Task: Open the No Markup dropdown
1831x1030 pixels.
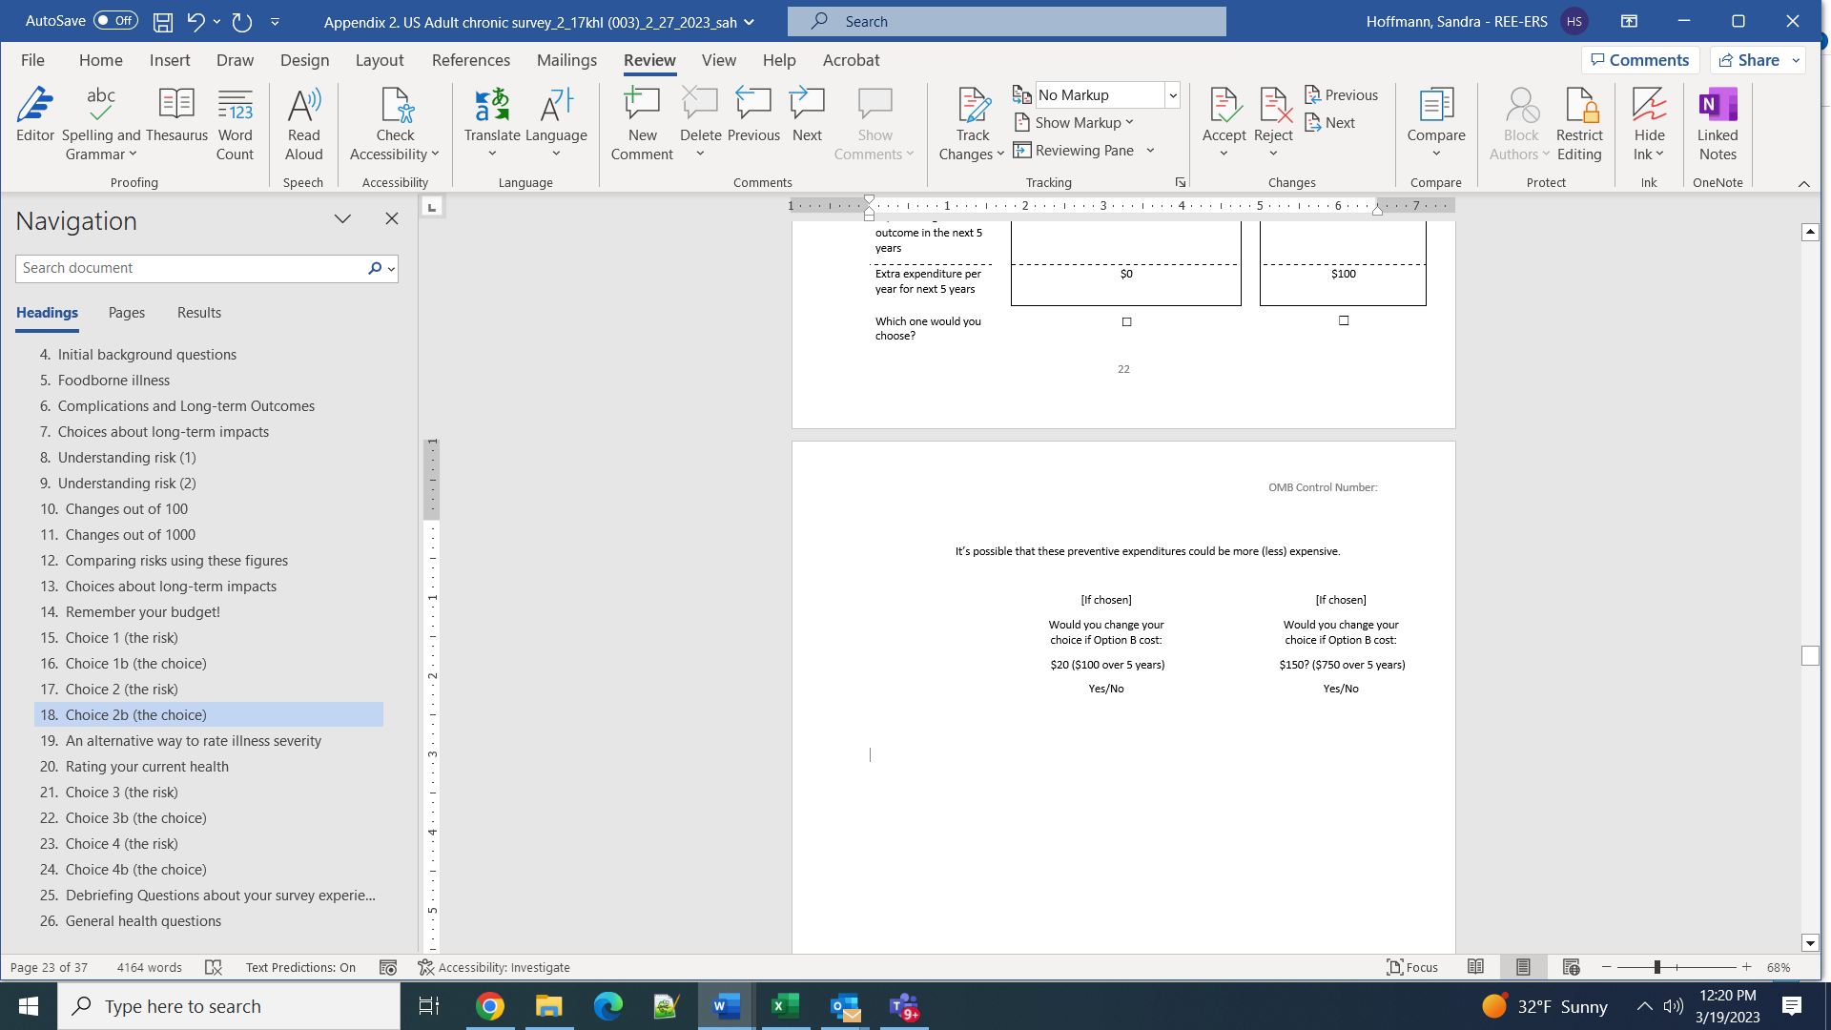Action: 1173,94
